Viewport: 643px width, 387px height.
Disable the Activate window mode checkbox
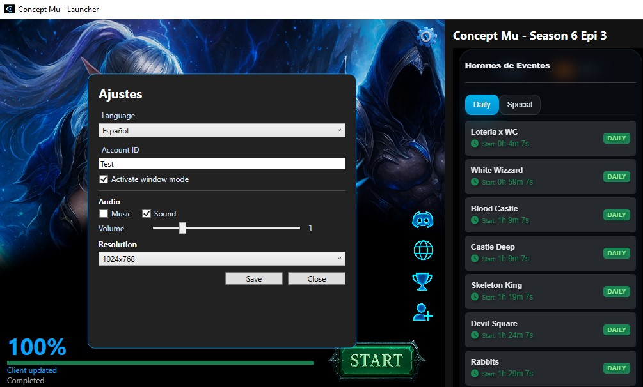[104, 179]
